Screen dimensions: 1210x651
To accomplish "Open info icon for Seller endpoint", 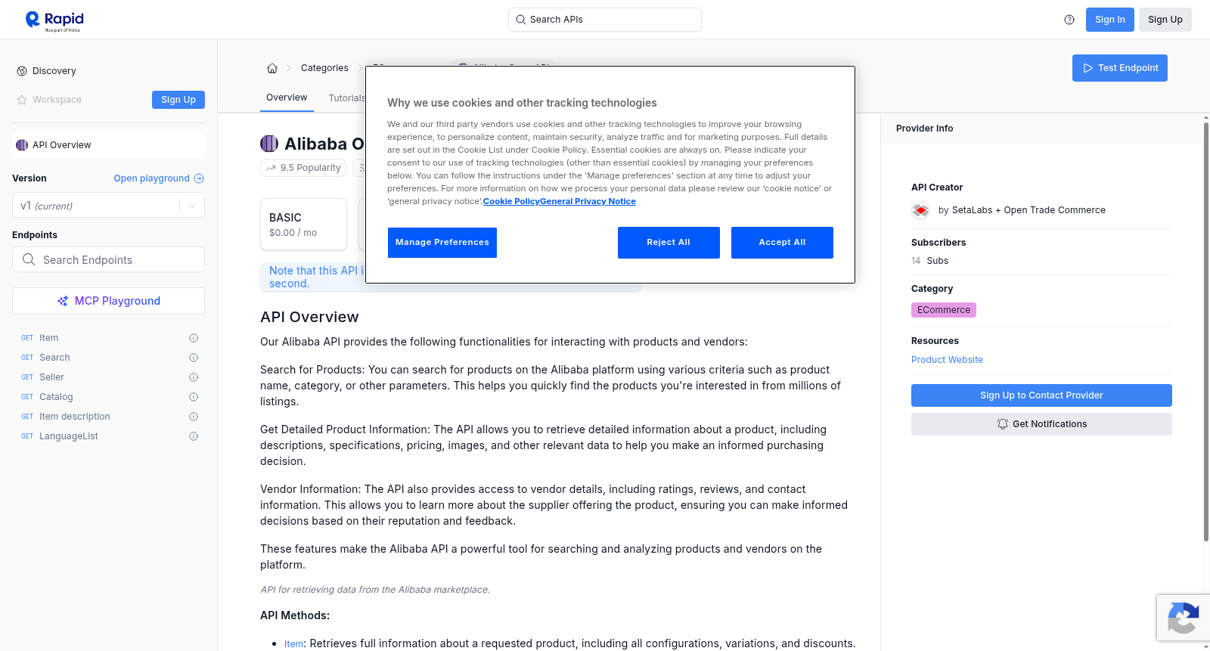I will (x=194, y=377).
